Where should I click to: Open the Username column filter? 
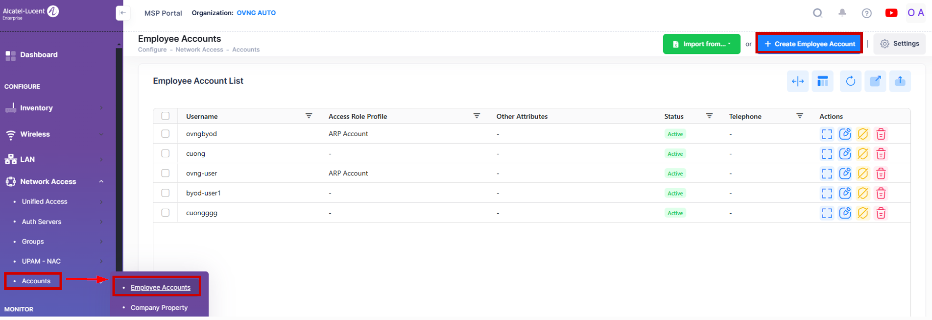pos(309,116)
